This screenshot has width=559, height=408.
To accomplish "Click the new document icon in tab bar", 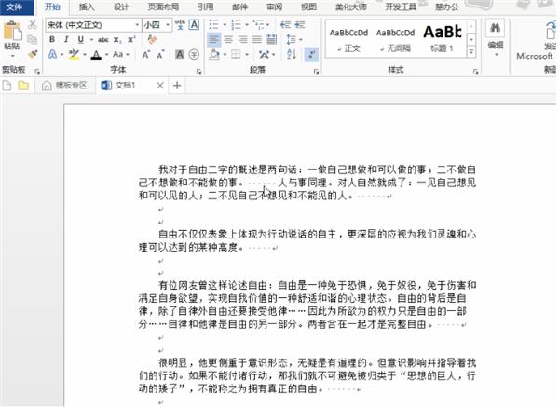I will pyautogui.click(x=7, y=86).
